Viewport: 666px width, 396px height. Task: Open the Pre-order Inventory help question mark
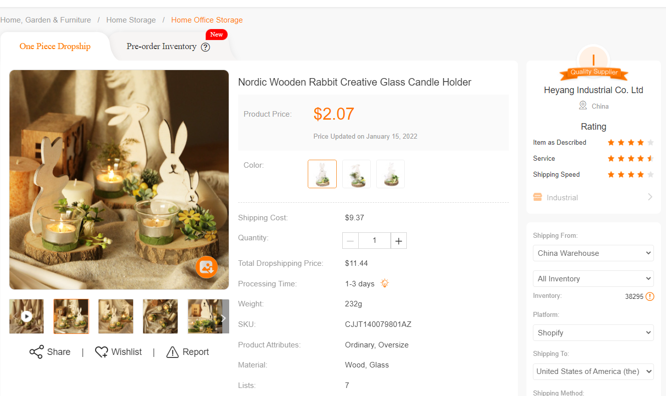coord(205,47)
